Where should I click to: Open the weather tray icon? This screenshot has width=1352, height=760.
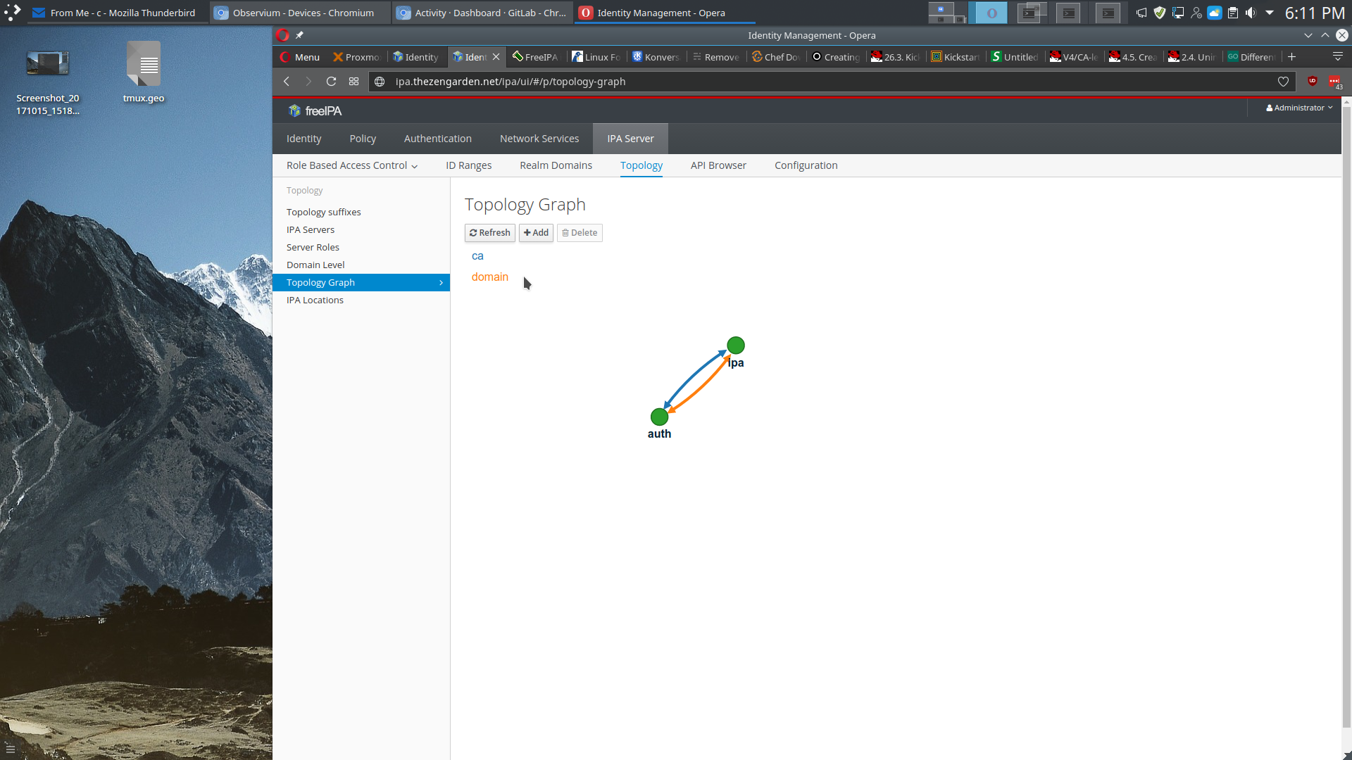pyautogui.click(x=1215, y=13)
